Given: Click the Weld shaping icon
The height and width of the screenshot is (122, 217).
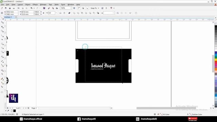Looking at the screenshot, I should 74,13.
